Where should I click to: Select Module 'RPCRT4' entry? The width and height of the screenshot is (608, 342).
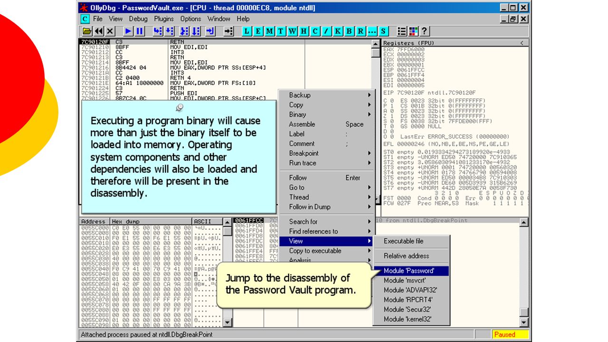point(411,300)
